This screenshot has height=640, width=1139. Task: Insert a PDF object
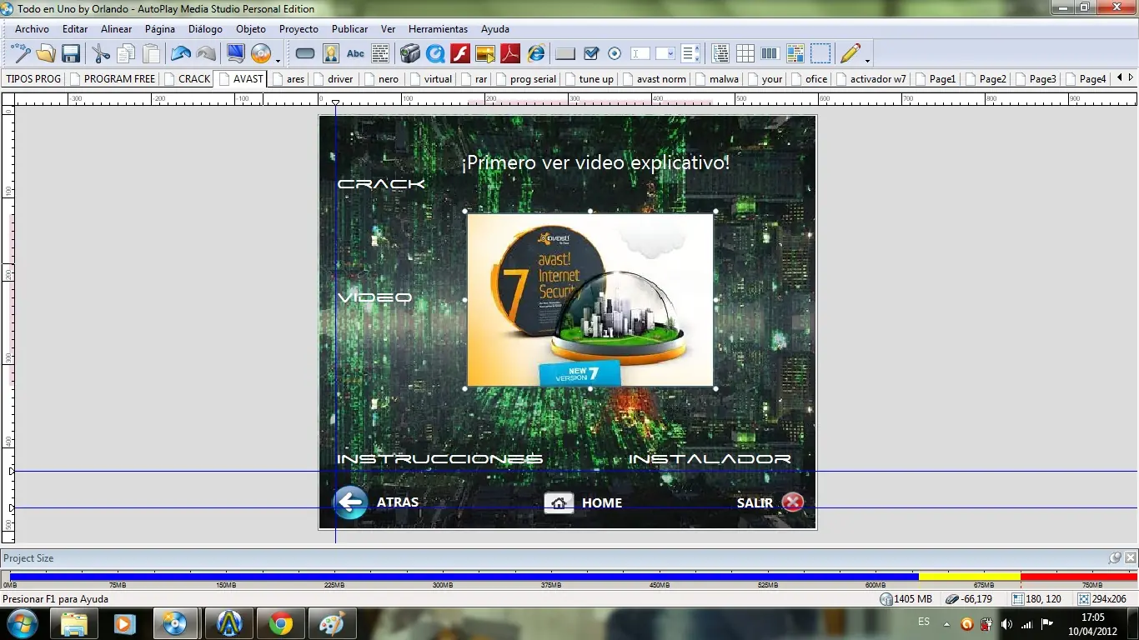click(x=510, y=54)
